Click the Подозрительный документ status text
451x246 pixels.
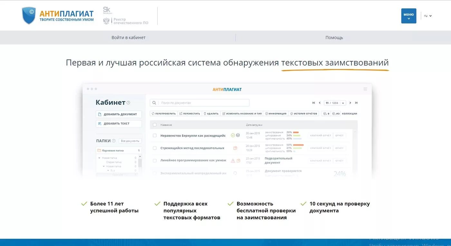click(278, 160)
